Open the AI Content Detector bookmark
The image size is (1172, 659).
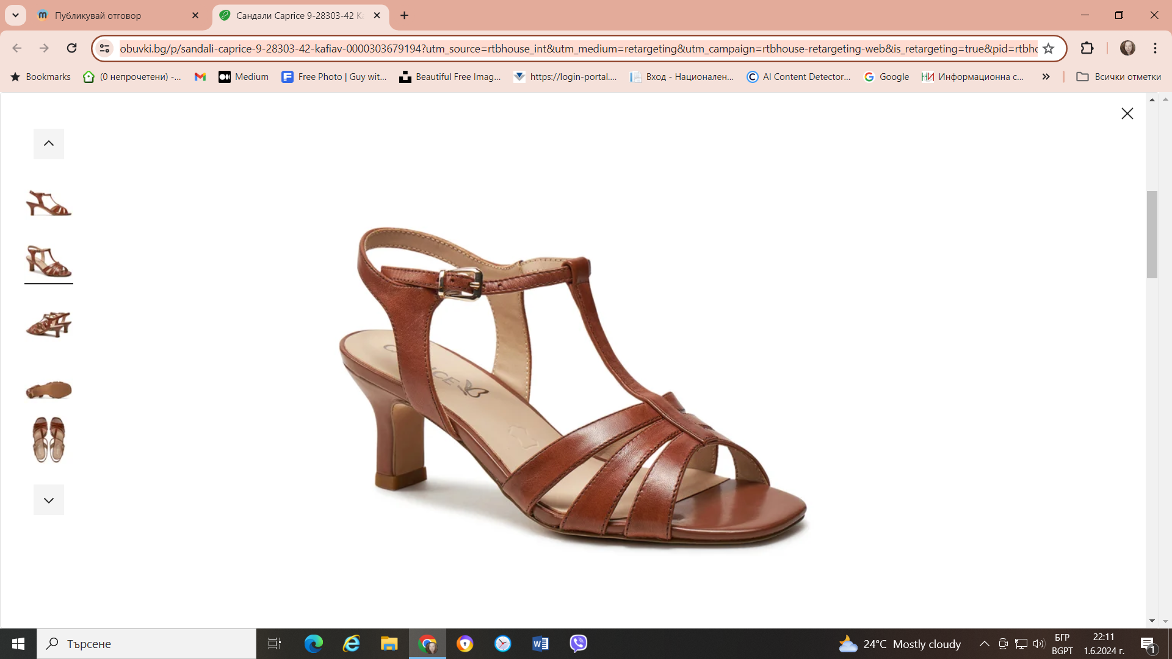point(799,77)
